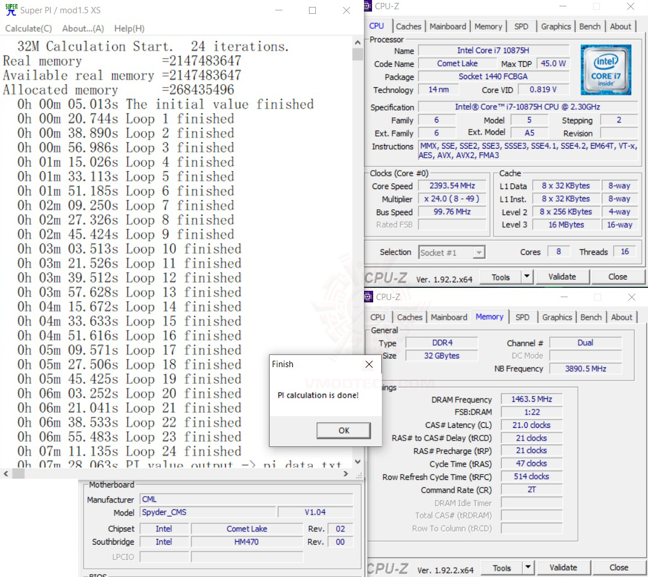
Task: Click Threads count value 16
Action: coord(624,251)
